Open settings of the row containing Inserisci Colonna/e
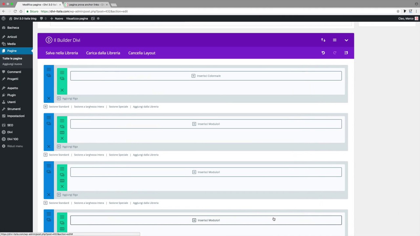The width and height of the screenshot is (420, 236). (62, 72)
